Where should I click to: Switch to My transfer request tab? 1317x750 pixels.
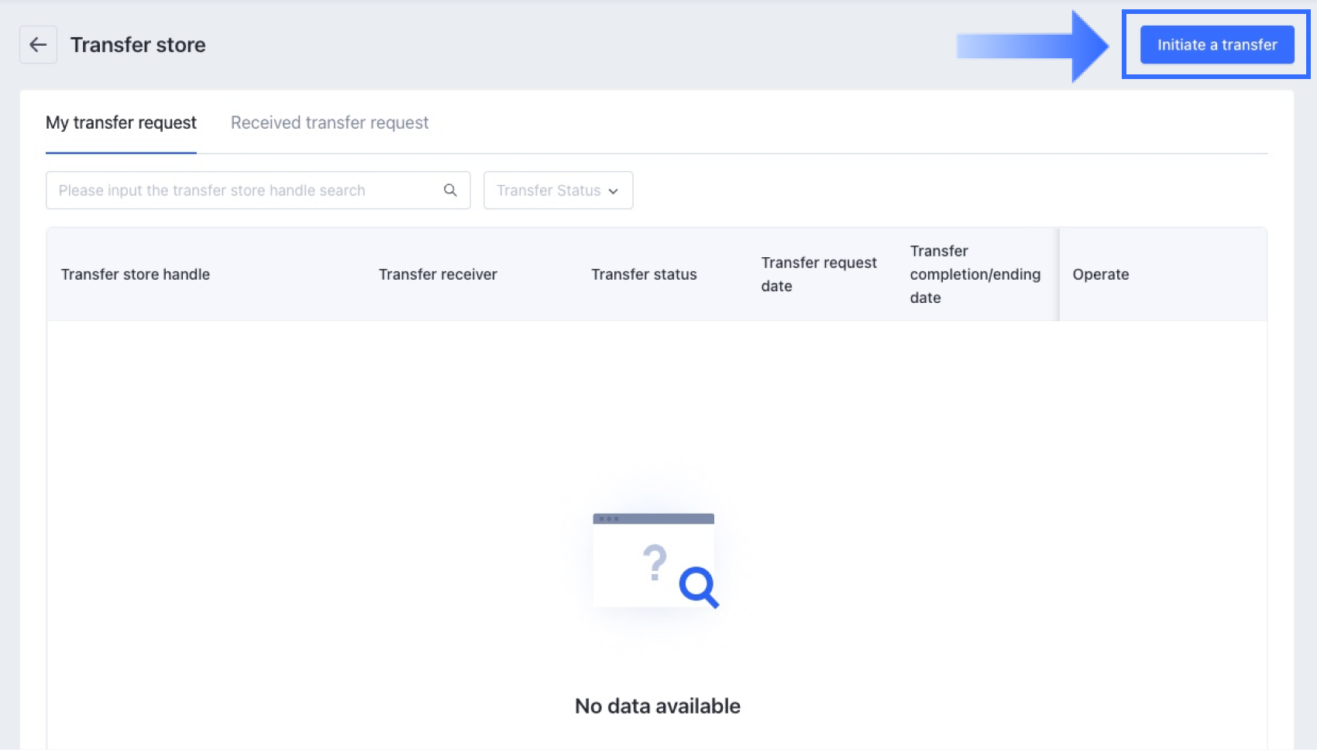tap(121, 122)
